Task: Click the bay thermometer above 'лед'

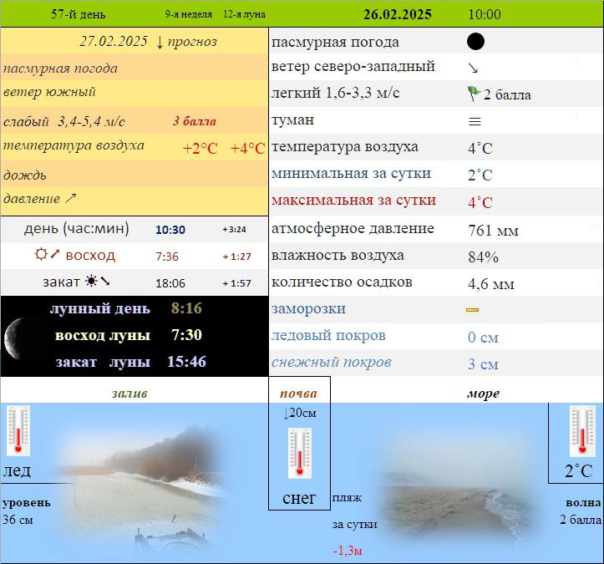Action: 18,430
